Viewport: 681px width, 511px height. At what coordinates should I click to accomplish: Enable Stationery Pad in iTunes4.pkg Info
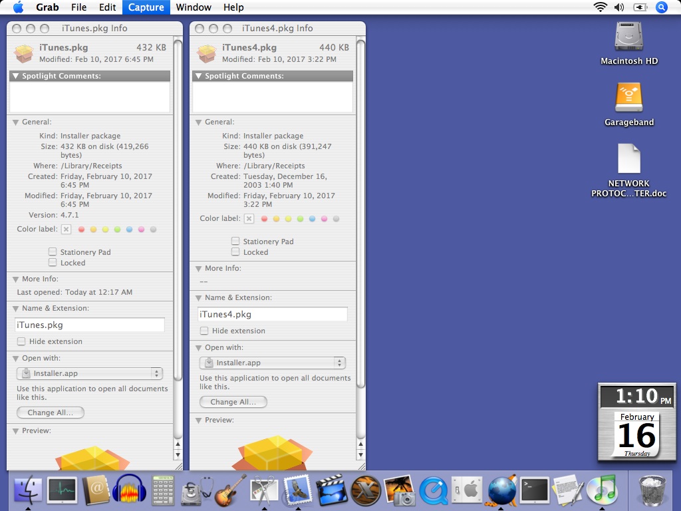click(235, 241)
